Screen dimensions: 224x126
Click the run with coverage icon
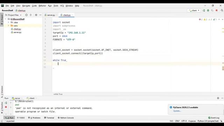click(x=212, y=10)
